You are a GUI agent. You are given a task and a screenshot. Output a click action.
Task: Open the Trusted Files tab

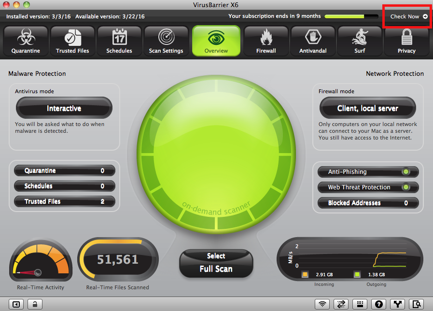pyautogui.click(x=72, y=41)
